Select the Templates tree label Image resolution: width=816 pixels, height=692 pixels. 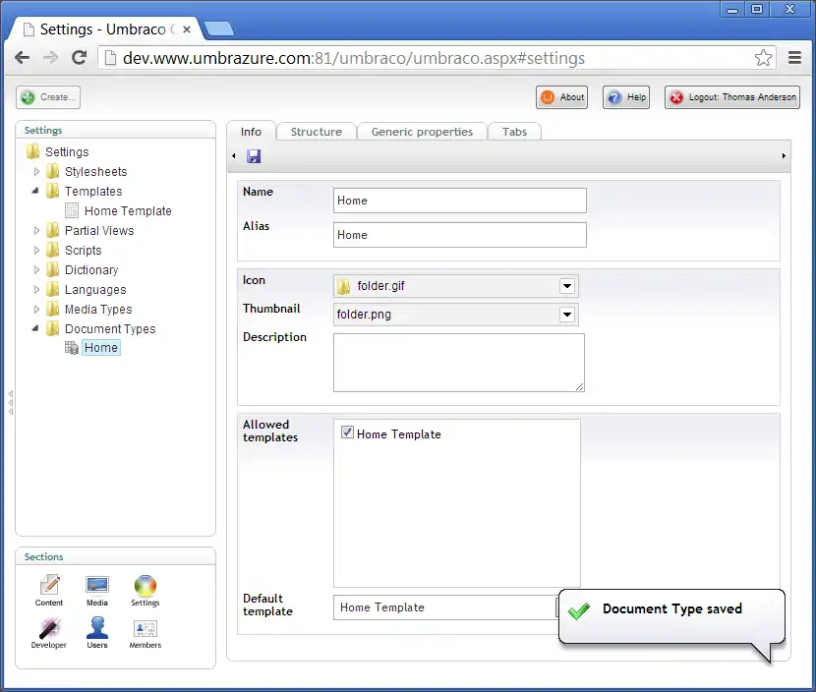pos(93,191)
